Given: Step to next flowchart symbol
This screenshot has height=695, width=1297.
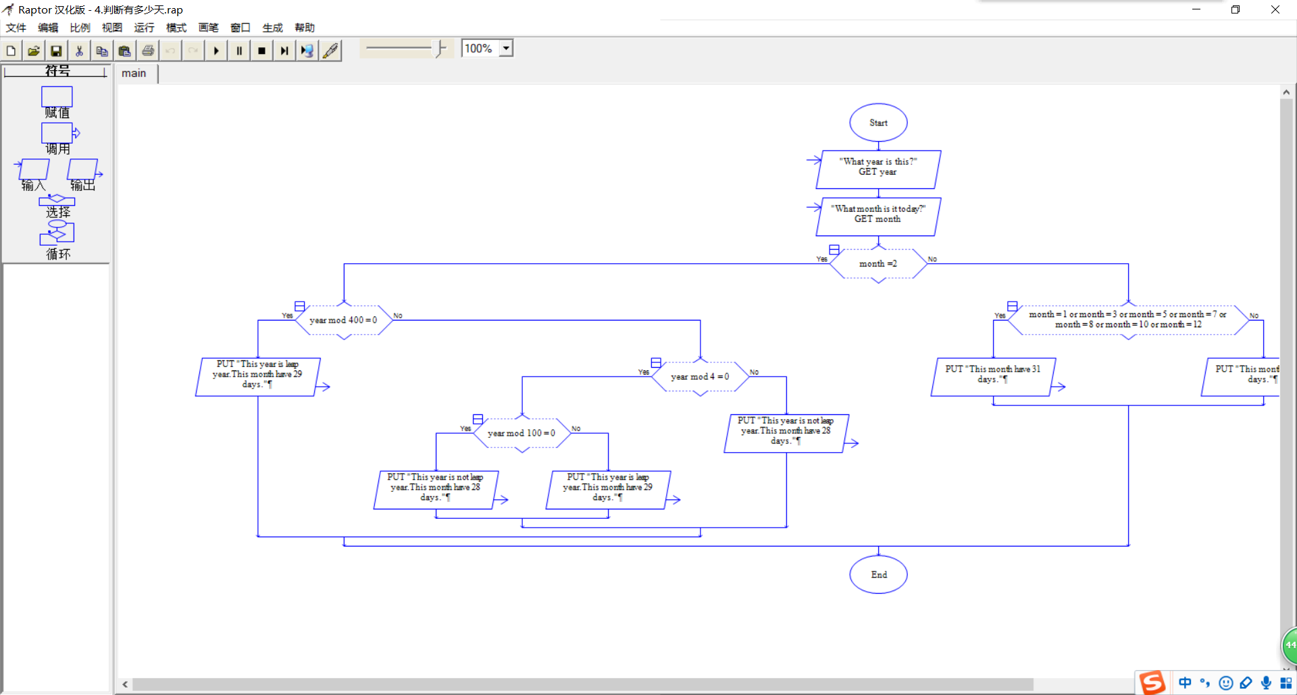Looking at the screenshot, I should click(284, 51).
